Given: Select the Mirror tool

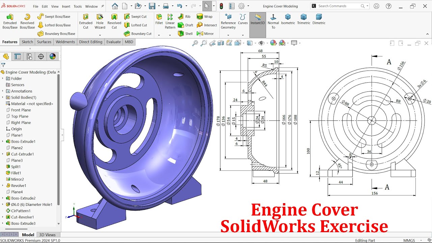Looking at the screenshot, I should [205, 33].
